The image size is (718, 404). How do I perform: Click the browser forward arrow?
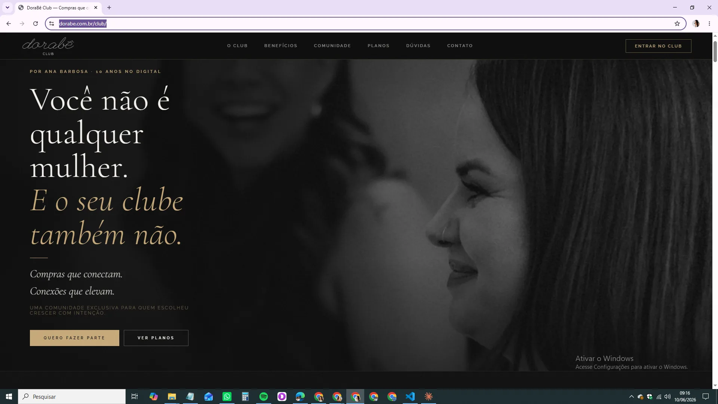click(x=22, y=24)
